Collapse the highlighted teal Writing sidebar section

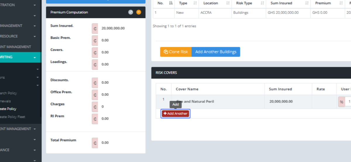35,57
